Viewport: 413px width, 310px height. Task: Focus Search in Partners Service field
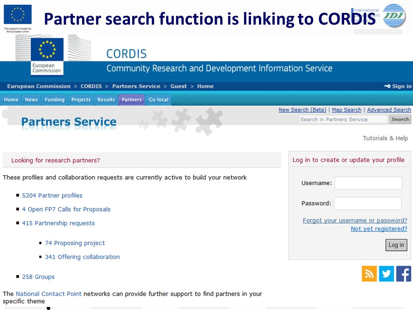[x=343, y=119]
